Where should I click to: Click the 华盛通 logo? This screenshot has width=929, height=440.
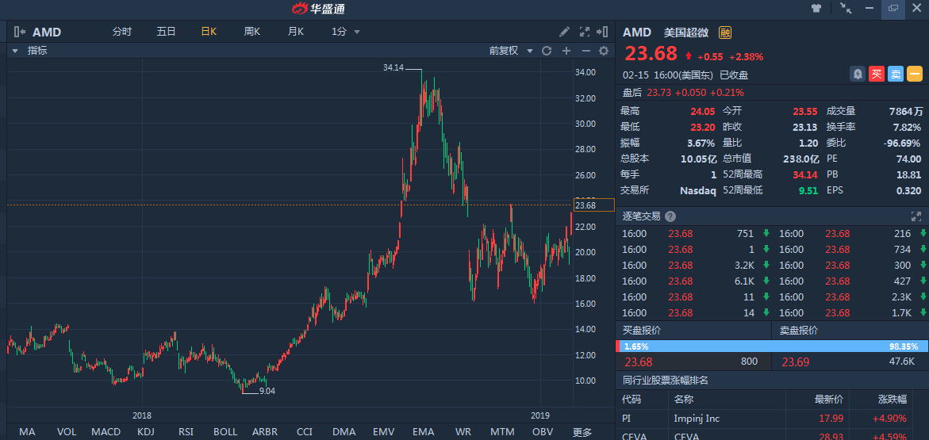pos(319,8)
